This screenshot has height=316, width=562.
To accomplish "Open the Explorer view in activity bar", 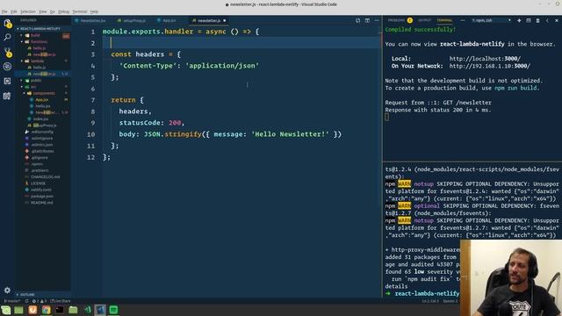I will 7,24.
